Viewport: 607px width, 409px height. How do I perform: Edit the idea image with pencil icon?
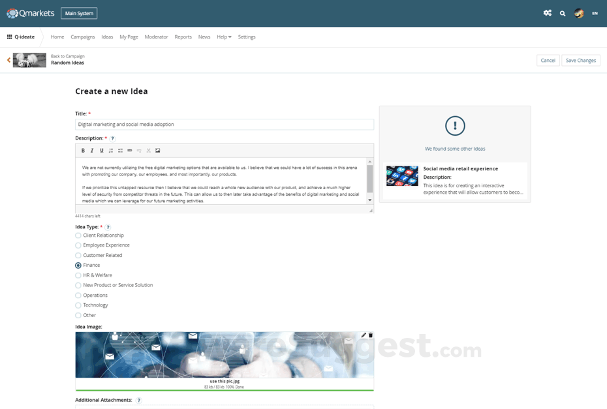pyautogui.click(x=363, y=335)
